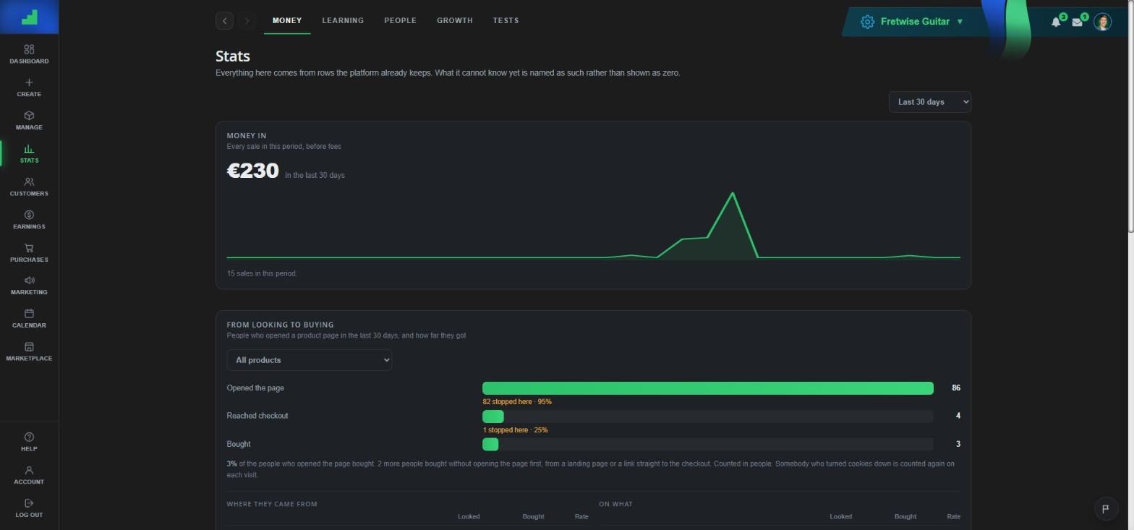
Task: Click the back arrow button
Action: [224, 21]
